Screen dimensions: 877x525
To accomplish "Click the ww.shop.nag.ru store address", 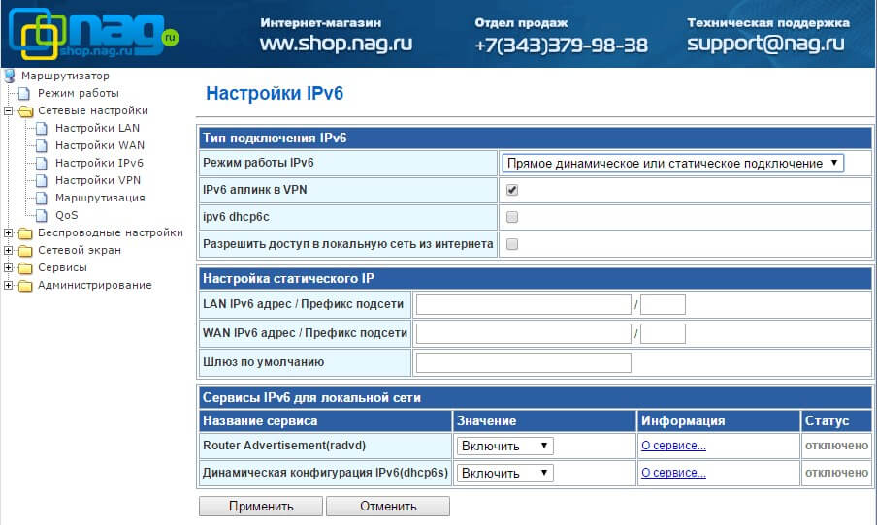I will click(x=336, y=43).
